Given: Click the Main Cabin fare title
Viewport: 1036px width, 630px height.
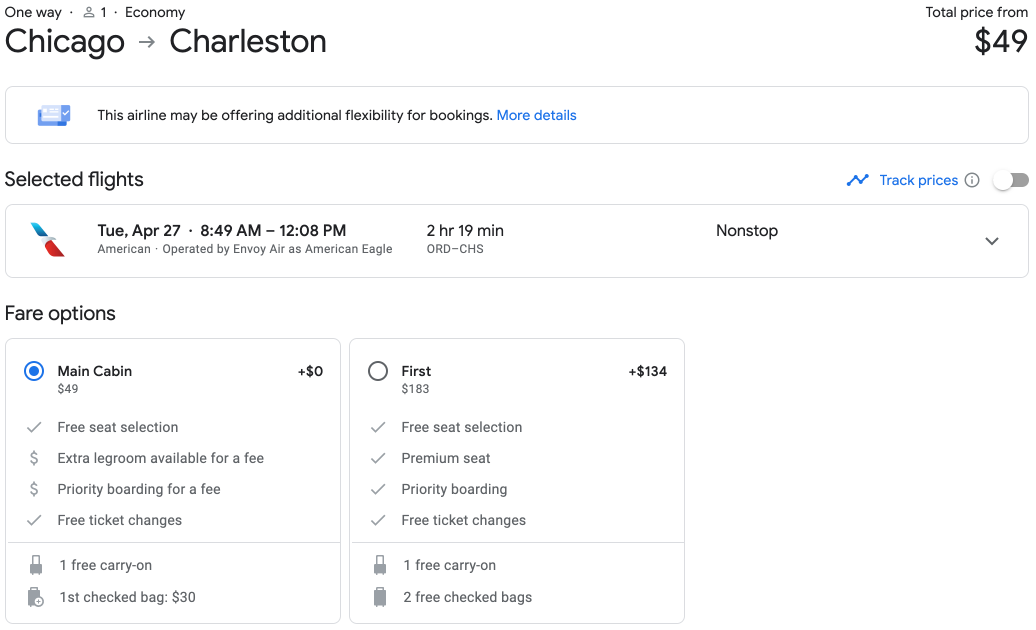Looking at the screenshot, I should tap(94, 371).
